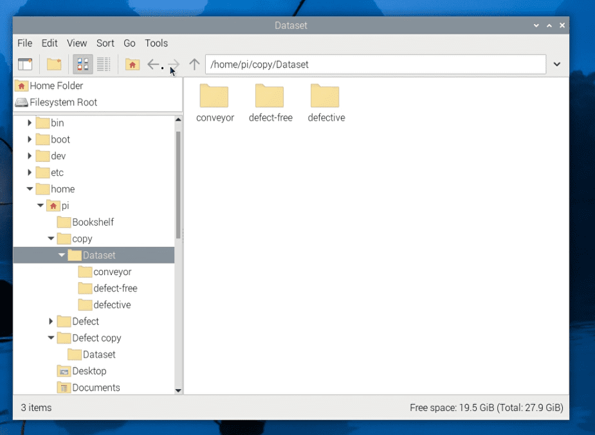Open the path bar history dropdown
This screenshot has height=435, width=595.
(557, 64)
